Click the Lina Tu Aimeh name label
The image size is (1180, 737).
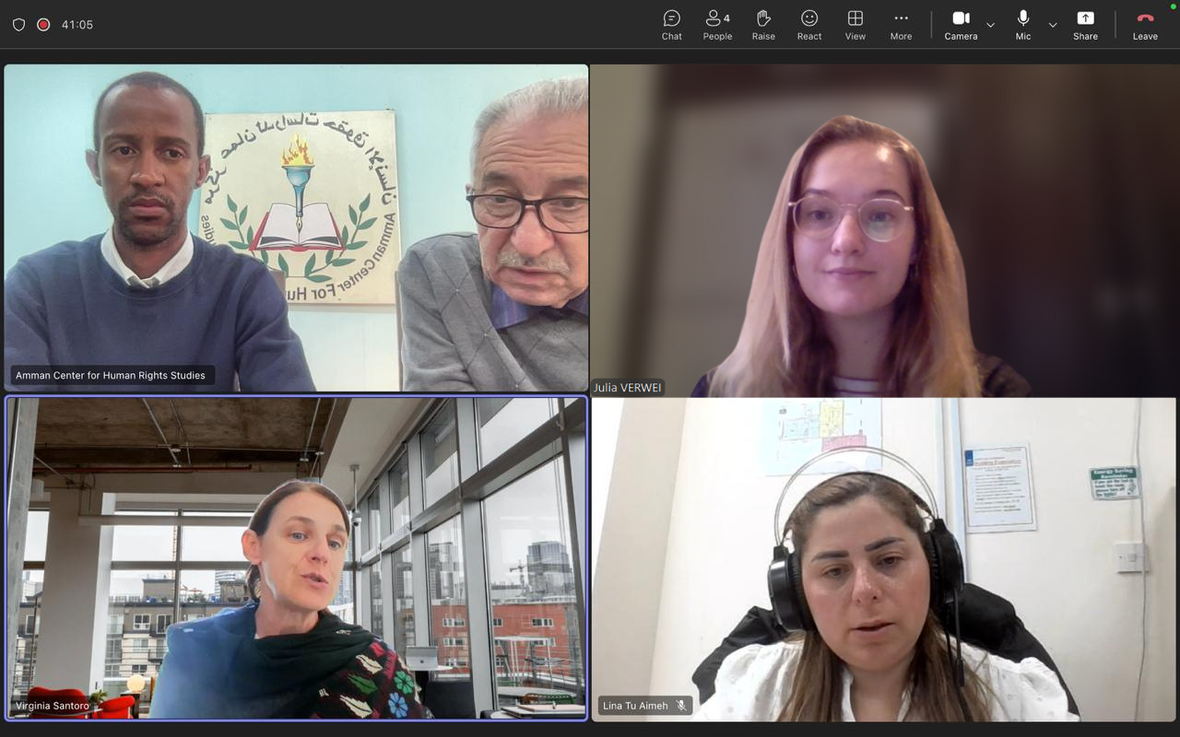(x=635, y=706)
